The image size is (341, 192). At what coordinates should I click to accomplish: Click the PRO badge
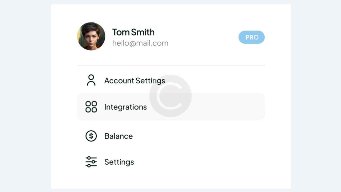point(252,37)
